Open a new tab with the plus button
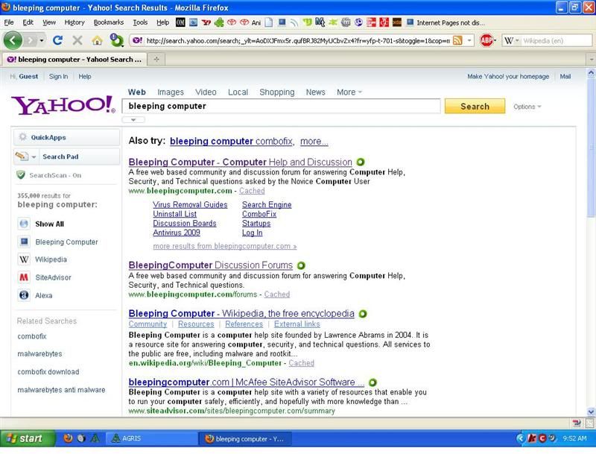This screenshot has height=454, width=596. coord(156,60)
